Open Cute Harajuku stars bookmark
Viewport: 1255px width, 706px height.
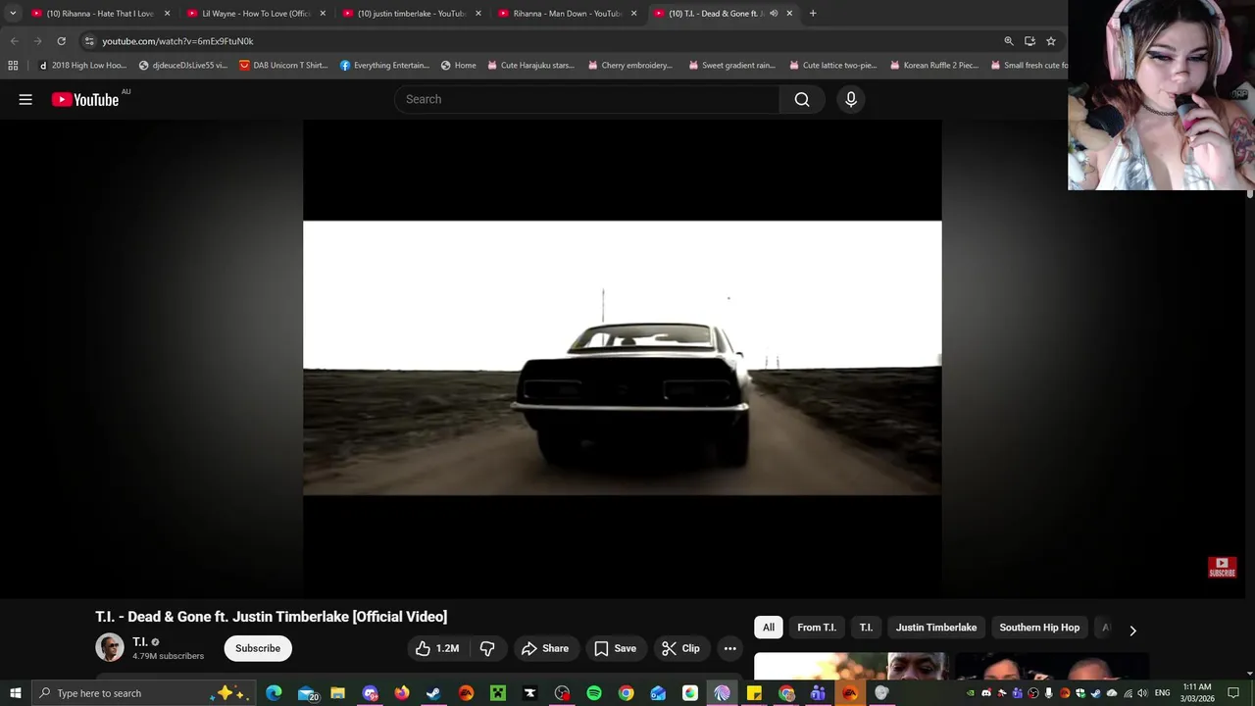point(529,66)
